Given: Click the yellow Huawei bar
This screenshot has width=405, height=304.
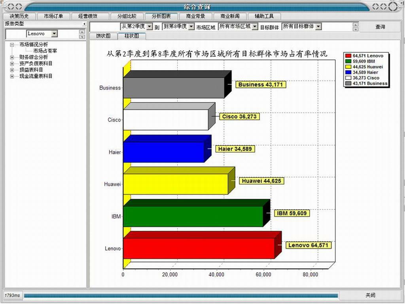Looking at the screenshot, I should coord(176,184).
